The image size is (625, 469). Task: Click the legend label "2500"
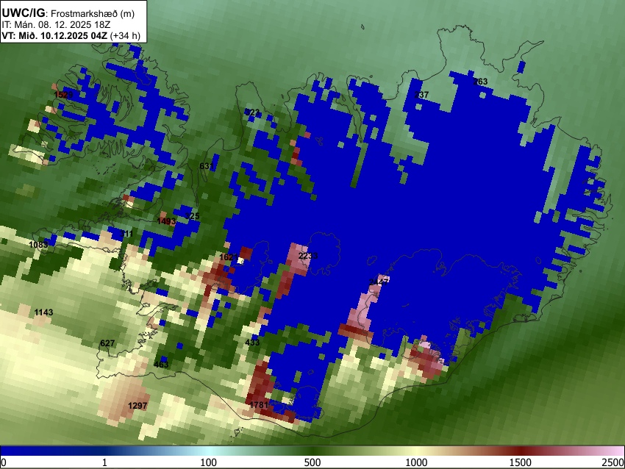(x=614, y=462)
